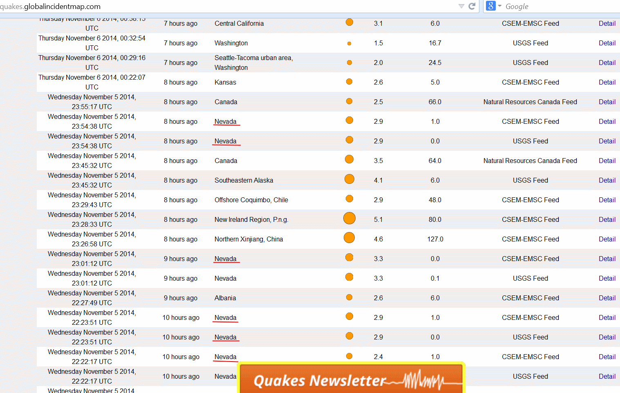Click orange marker for Nevada 0.1 depth quake
This screenshot has height=393, width=620.
click(349, 277)
